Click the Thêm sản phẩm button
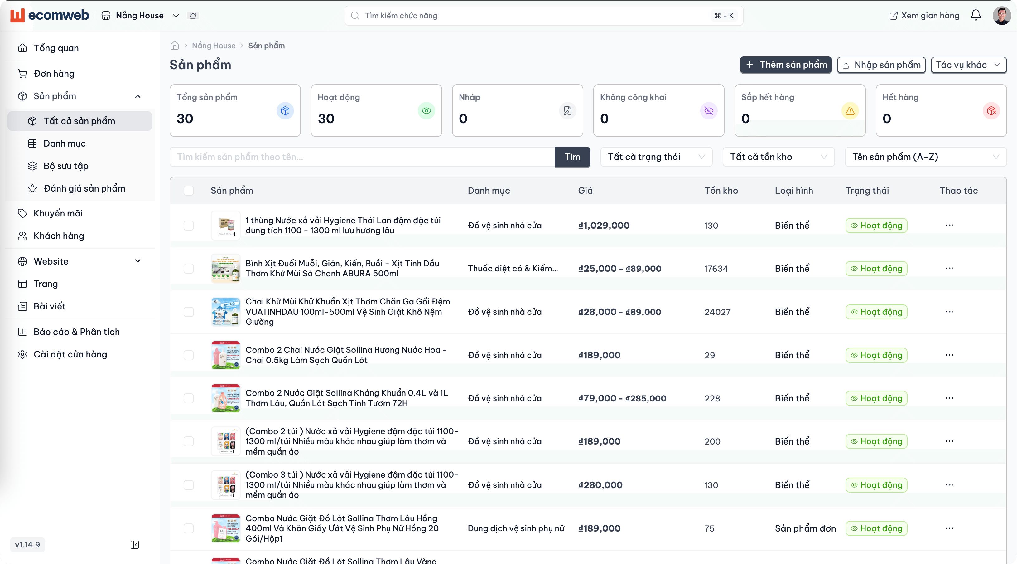 [786, 65]
